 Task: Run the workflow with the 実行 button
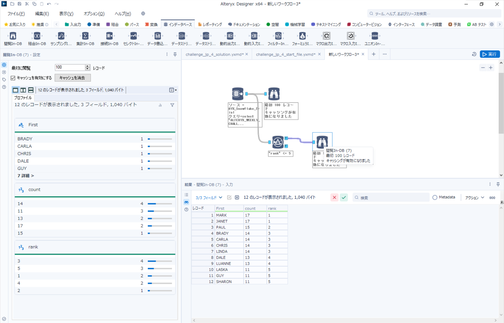point(490,54)
